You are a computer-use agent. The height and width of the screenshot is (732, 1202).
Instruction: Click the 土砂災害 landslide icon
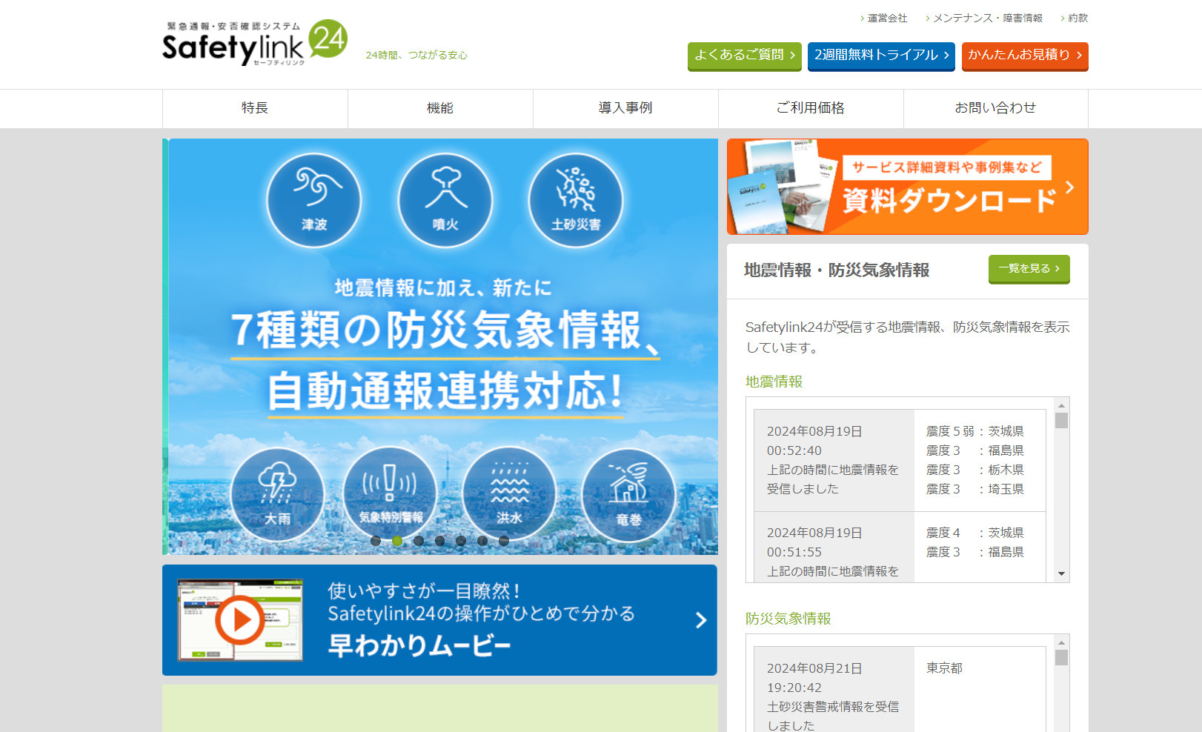click(x=576, y=200)
